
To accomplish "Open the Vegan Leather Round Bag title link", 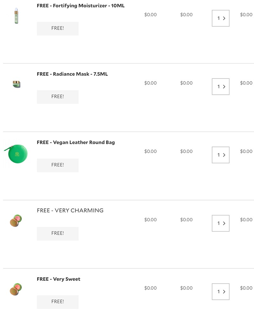I will [x=76, y=142].
